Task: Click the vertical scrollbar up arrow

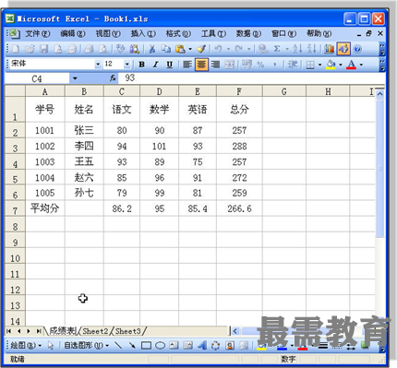Action: coord(380,93)
